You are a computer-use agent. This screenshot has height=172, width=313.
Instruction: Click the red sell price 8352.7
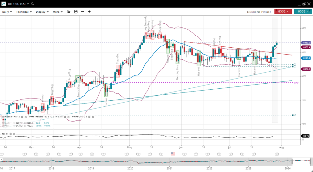[283, 12]
